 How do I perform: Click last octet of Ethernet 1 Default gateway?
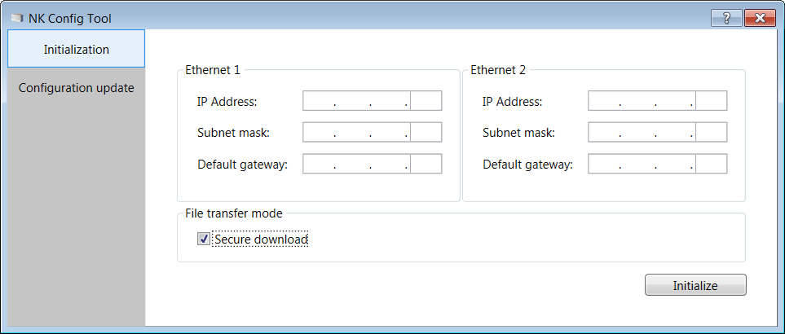(x=426, y=164)
